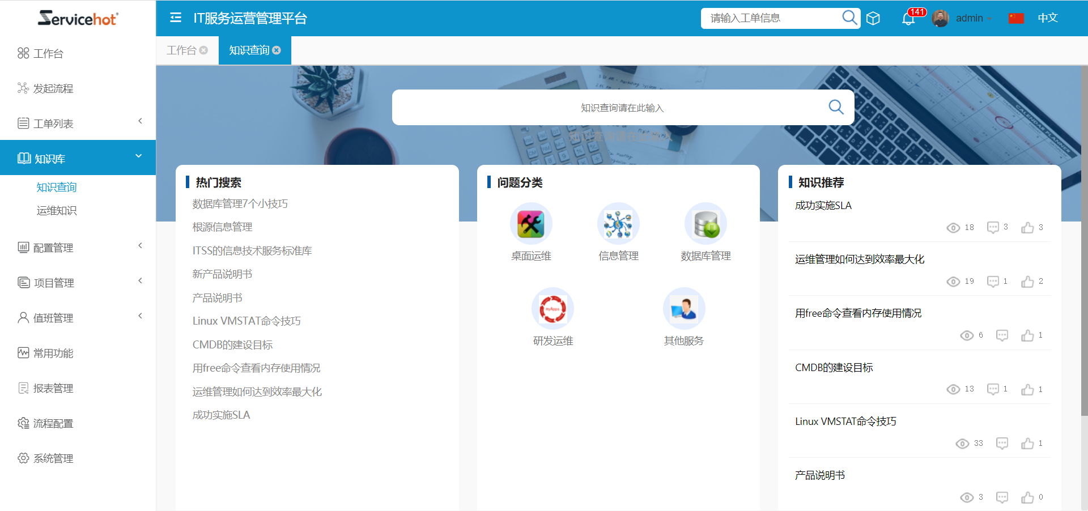Select the 数据库管理 category icon
Screen dimensions: 1088x511
click(705, 224)
